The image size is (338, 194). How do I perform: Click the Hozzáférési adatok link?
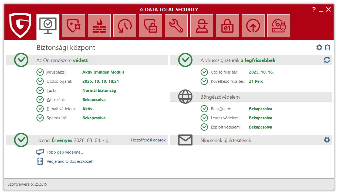point(148,140)
